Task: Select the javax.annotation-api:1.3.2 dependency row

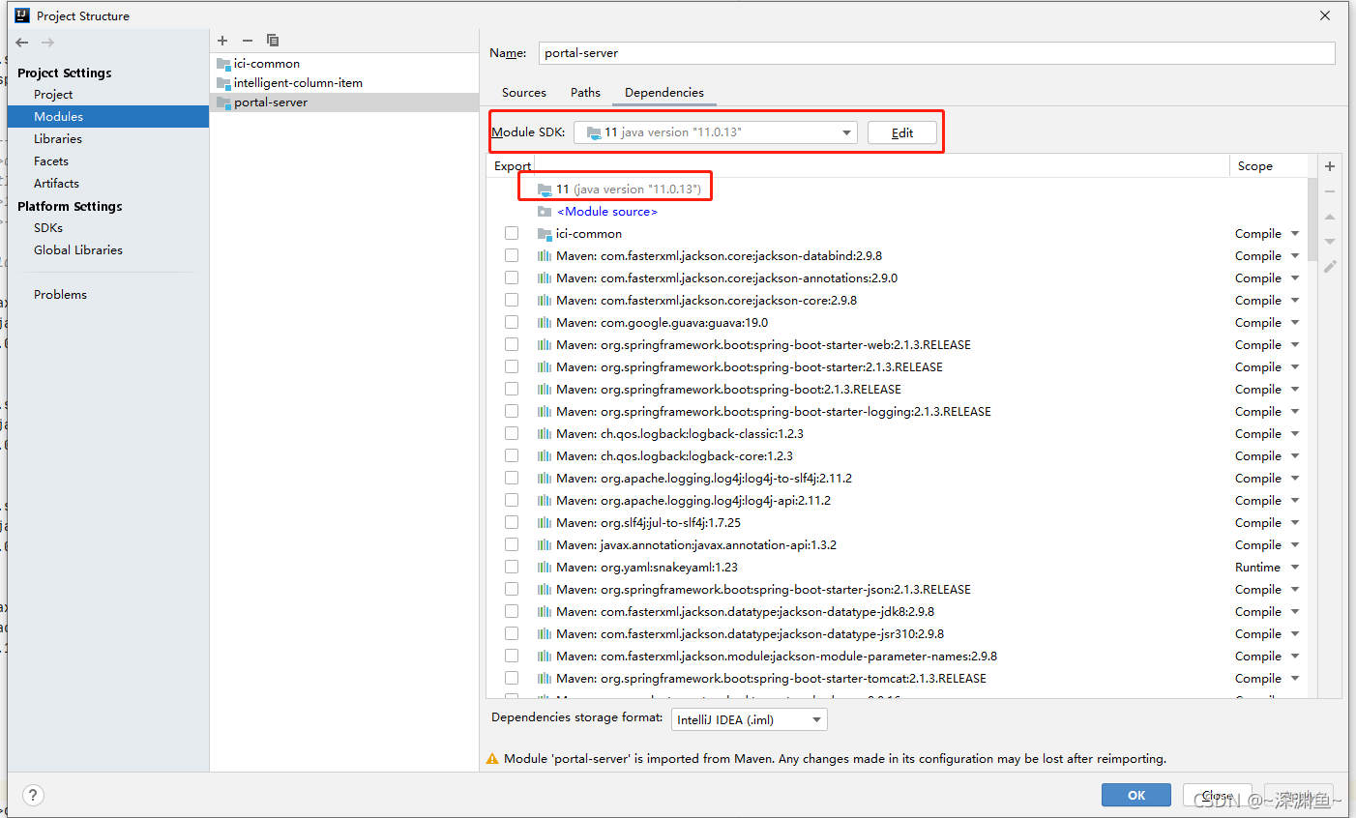Action: pyautogui.click(x=897, y=545)
